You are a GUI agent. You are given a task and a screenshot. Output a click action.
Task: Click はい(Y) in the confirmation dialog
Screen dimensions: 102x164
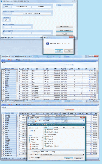click(x=59, y=51)
